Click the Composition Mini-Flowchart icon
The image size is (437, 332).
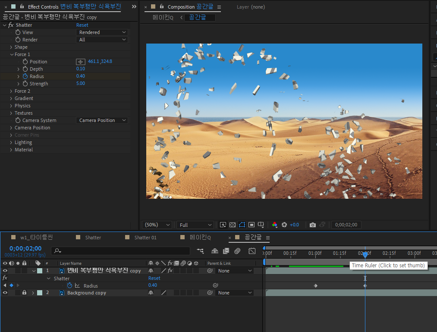click(200, 251)
